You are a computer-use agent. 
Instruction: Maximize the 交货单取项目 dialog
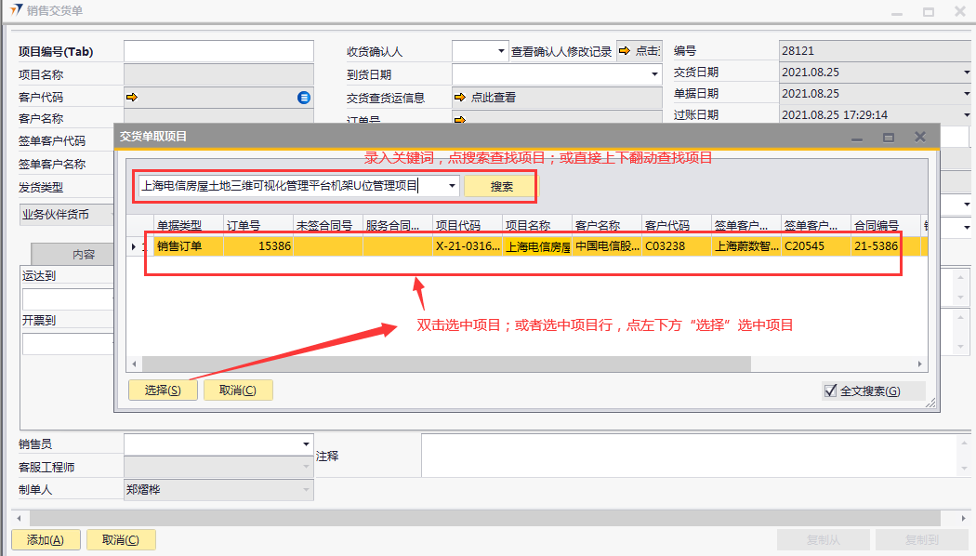[x=889, y=137]
